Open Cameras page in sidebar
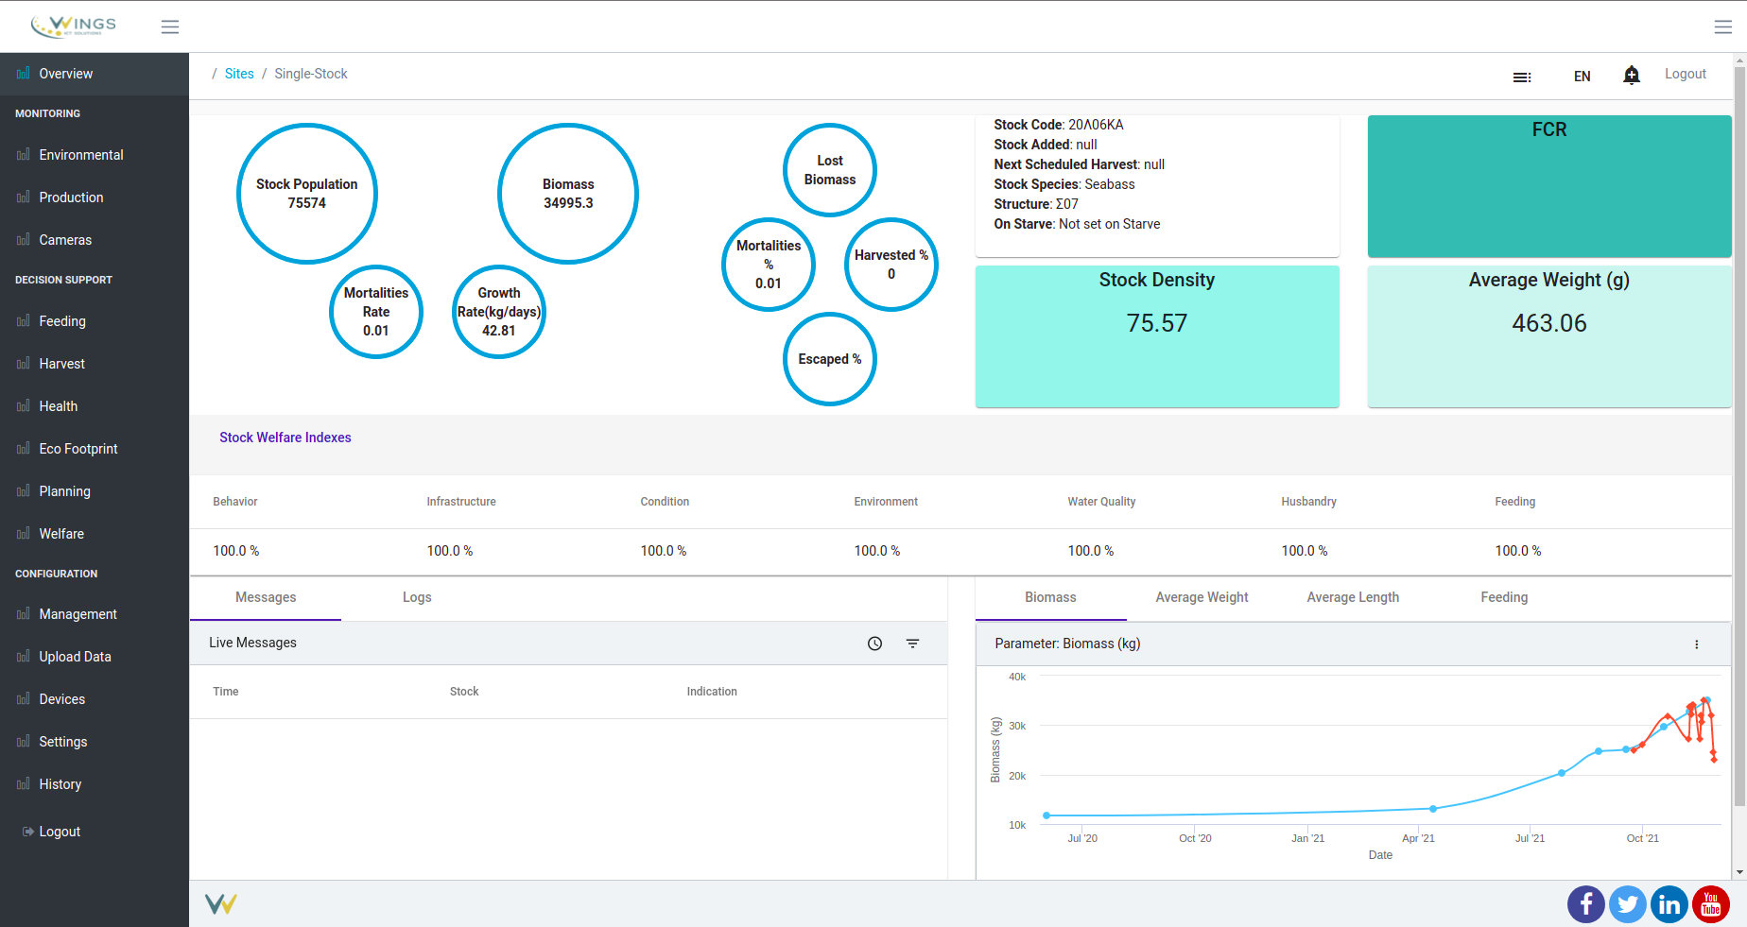Image resolution: width=1747 pixels, height=927 pixels. click(x=95, y=240)
